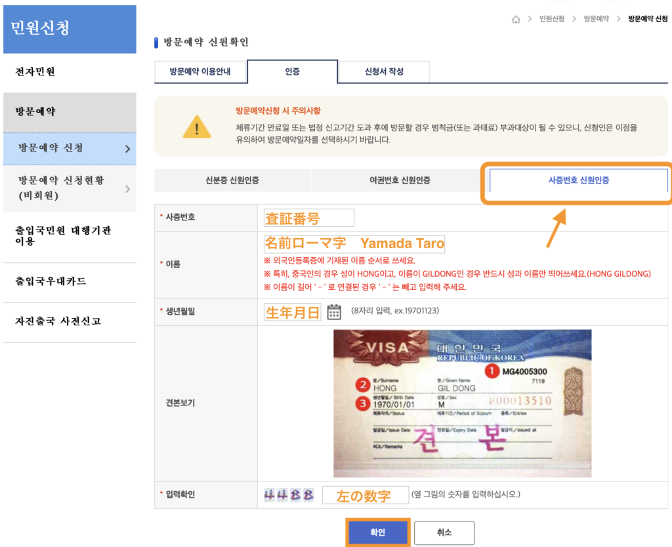Screen dimensions: 672x547
Task: Open 전자민원 in the sidebar
Action: pos(35,72)
